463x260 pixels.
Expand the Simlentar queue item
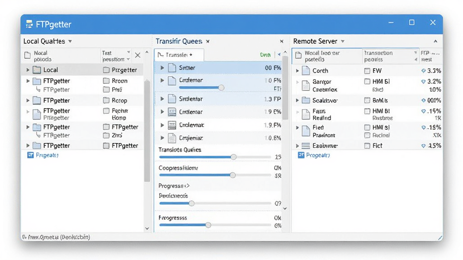coord(162,99)
